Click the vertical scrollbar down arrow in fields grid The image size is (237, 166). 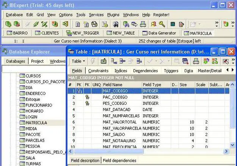[x=232, y=145]
